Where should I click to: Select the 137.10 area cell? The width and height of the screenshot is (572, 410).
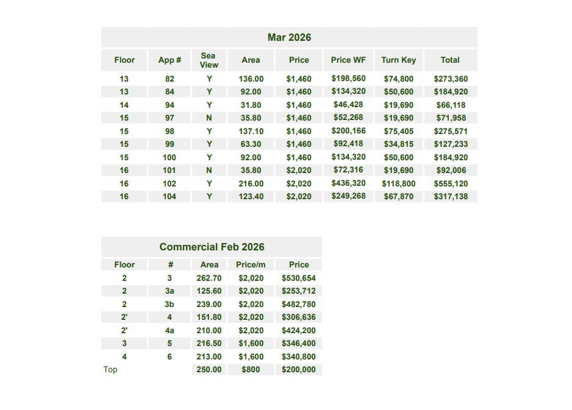[x=251, y=131]
